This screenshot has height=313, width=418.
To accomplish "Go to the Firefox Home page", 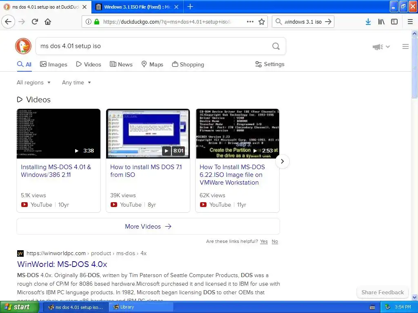I will pos(48,22).
